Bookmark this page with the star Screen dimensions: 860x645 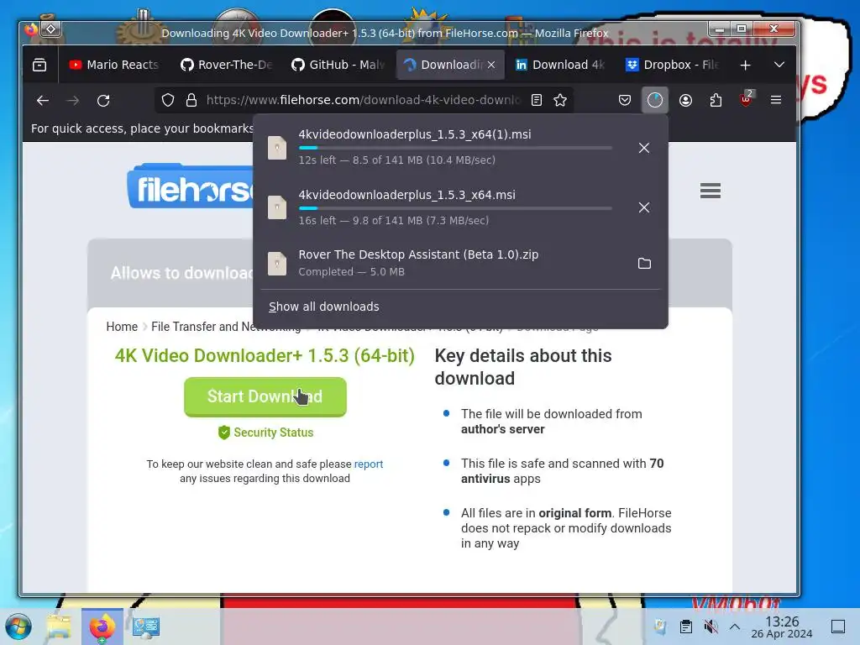point(560,100)
